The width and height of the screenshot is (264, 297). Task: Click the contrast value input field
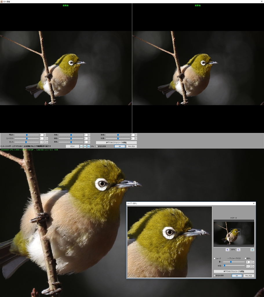click(42, 138)
